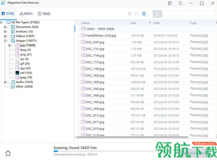
Task: Select the DSC_2012.jpg file name
Action: tap(95, 115)
